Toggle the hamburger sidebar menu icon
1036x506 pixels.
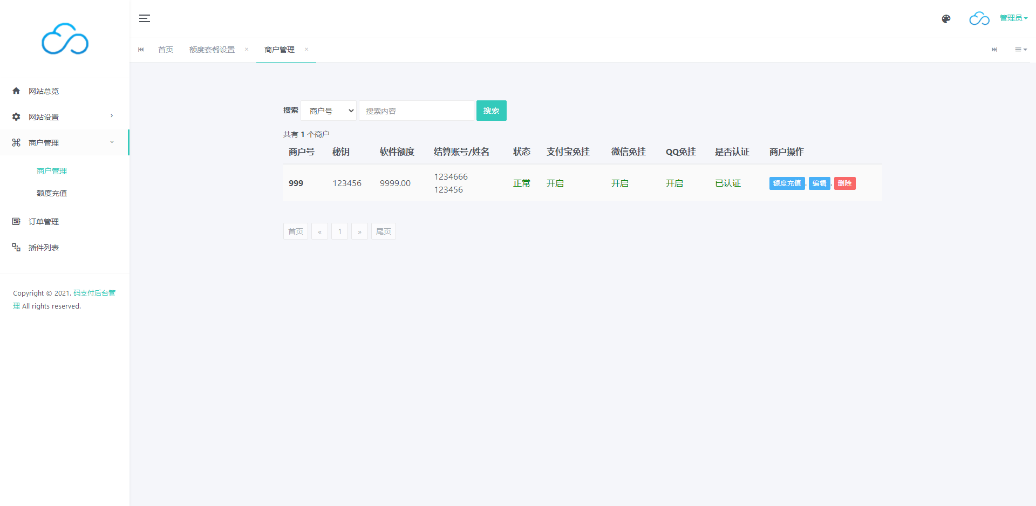coord(145,18)
